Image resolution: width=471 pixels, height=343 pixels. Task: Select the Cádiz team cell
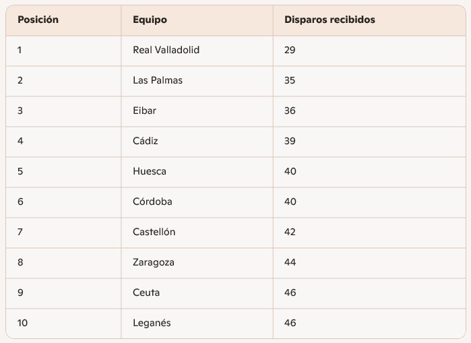click(146, 142)
